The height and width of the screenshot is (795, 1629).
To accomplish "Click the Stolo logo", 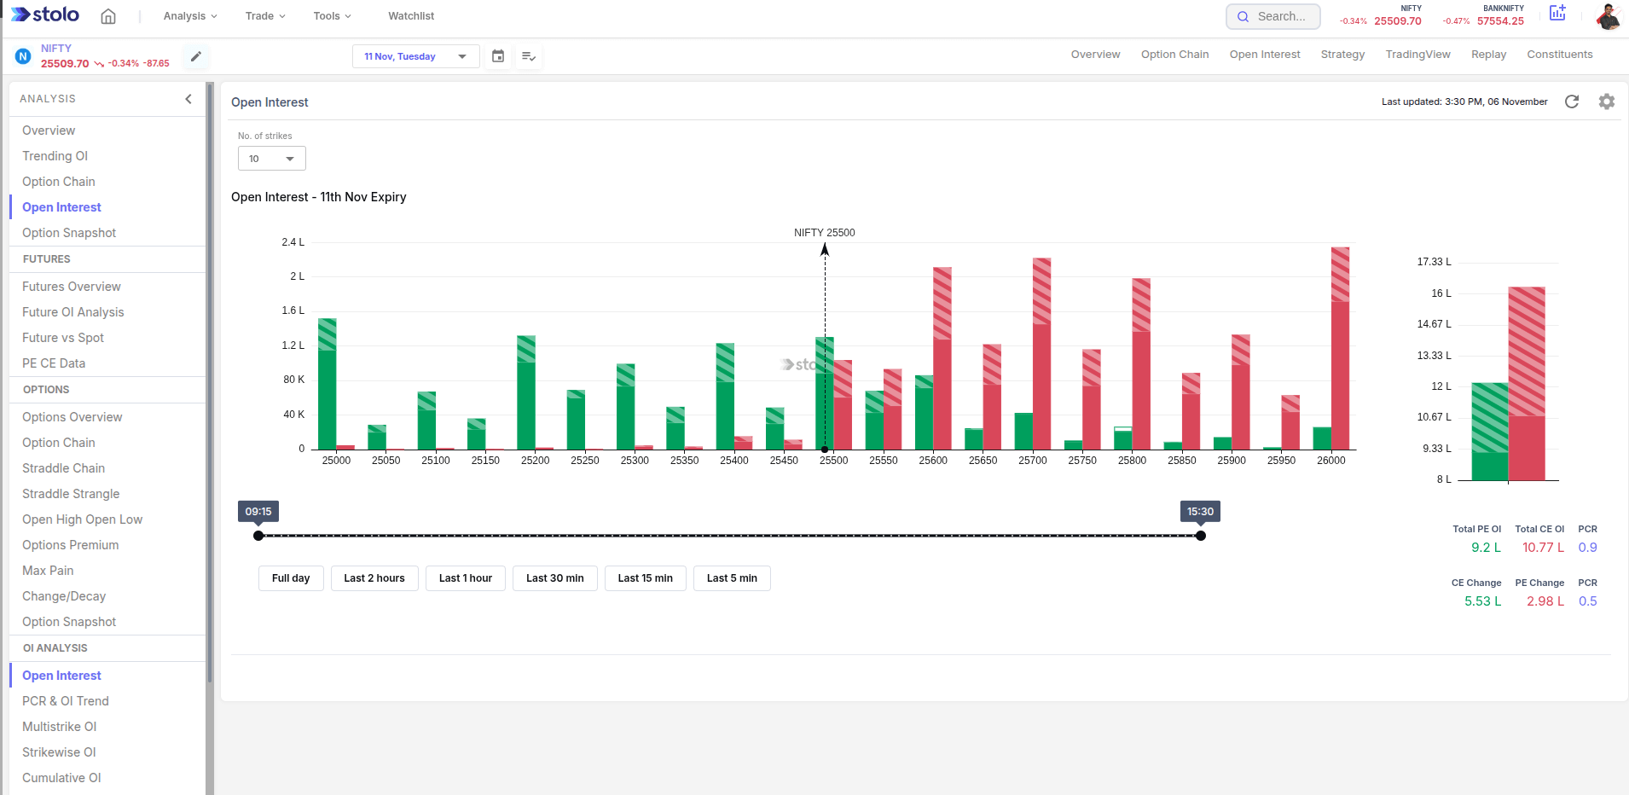I will (x=45, y=15).
